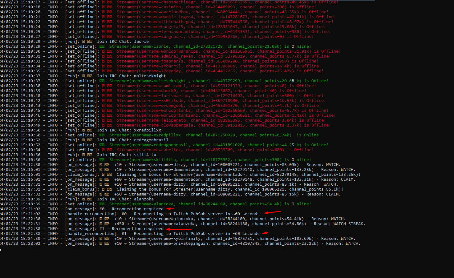Select the 'Claiming the bonus' line for dizzy
Screen dimensions: 454x278
(x=230, y=189)
